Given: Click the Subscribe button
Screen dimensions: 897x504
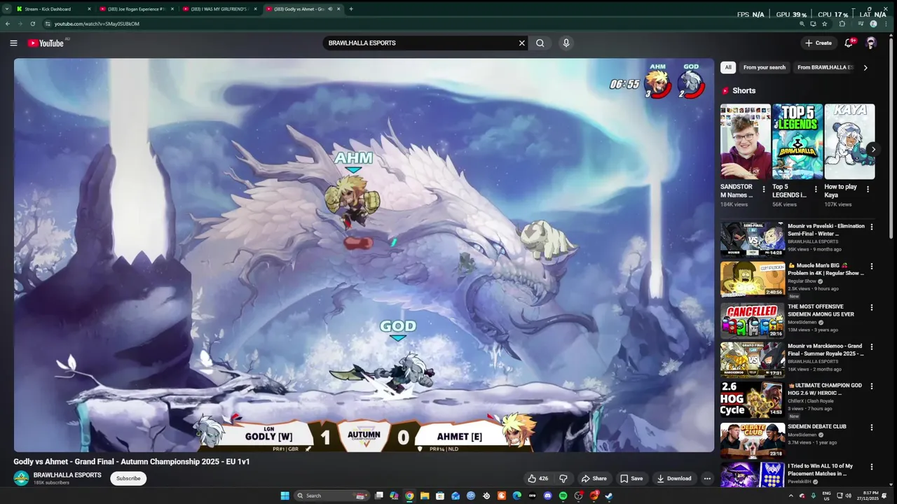Looking at the screenshot, I should [128, 479].
